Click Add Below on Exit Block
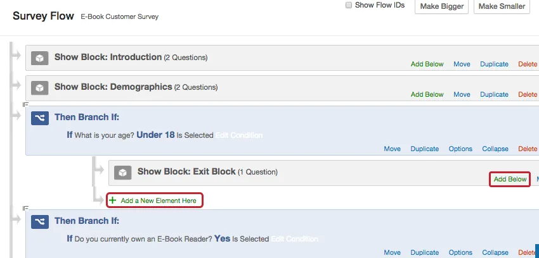The image size is (539, 258). 510,180
